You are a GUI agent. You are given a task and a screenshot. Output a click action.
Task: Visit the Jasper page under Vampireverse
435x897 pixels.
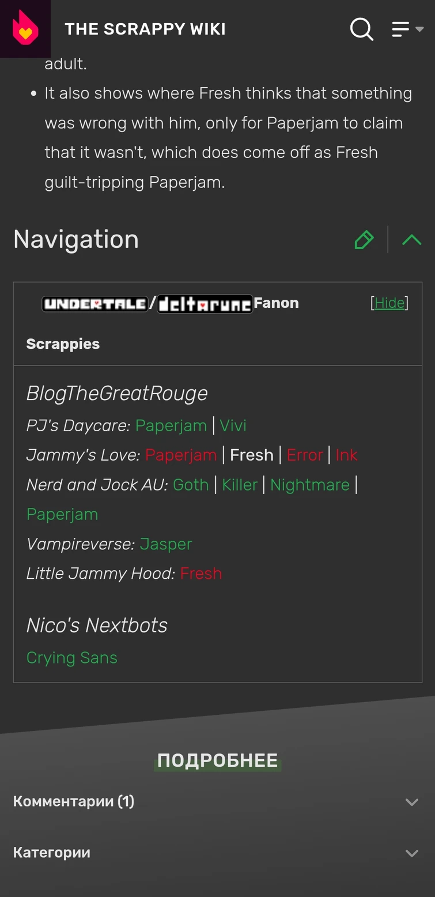[166, 544]
